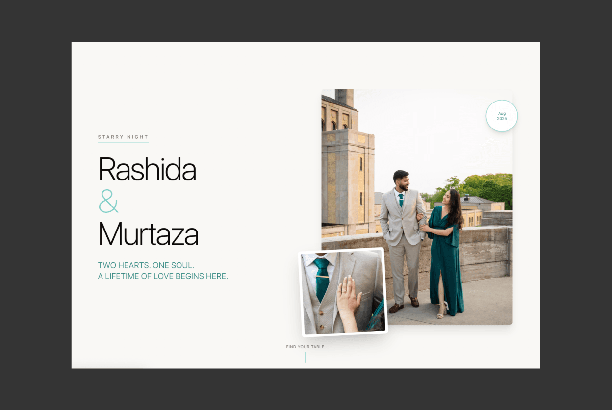Select the Starry Night label
The image size is (612, 411).
tap(123, 137)
